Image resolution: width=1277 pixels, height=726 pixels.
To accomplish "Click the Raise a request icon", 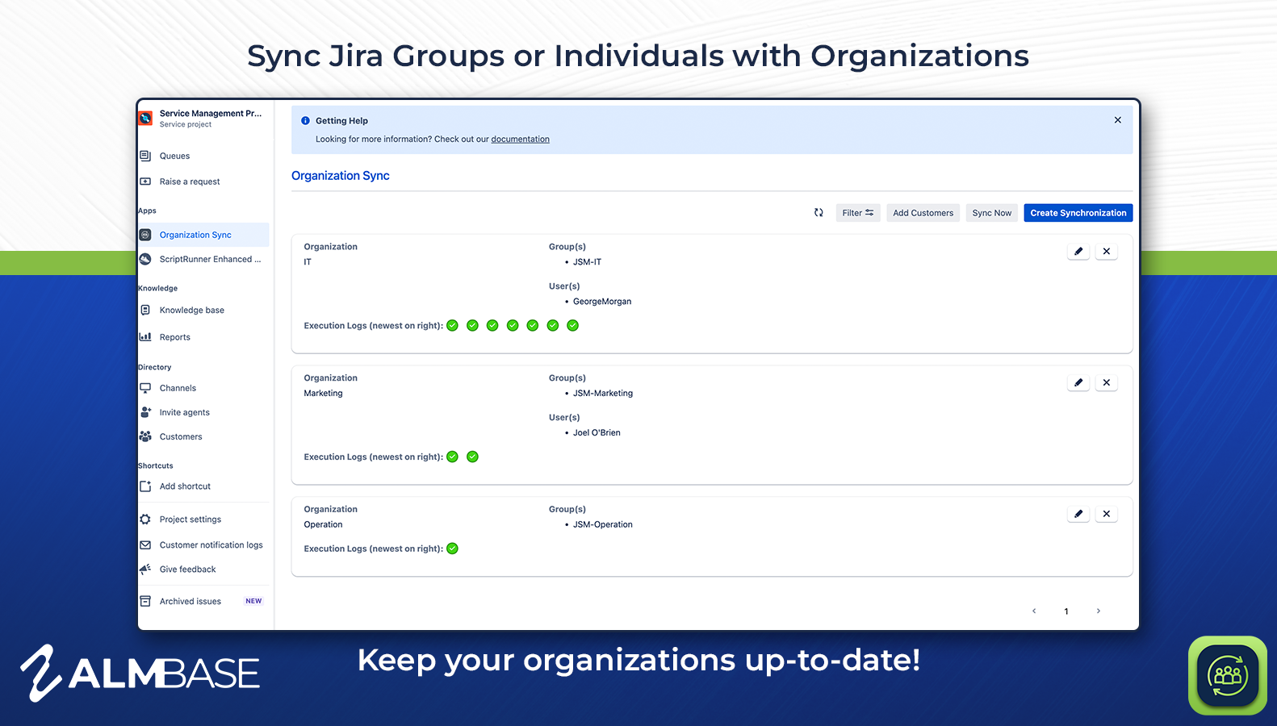I will 145,181.
